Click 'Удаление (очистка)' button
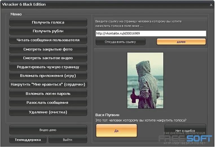The image size is (215, 147). 48,112
